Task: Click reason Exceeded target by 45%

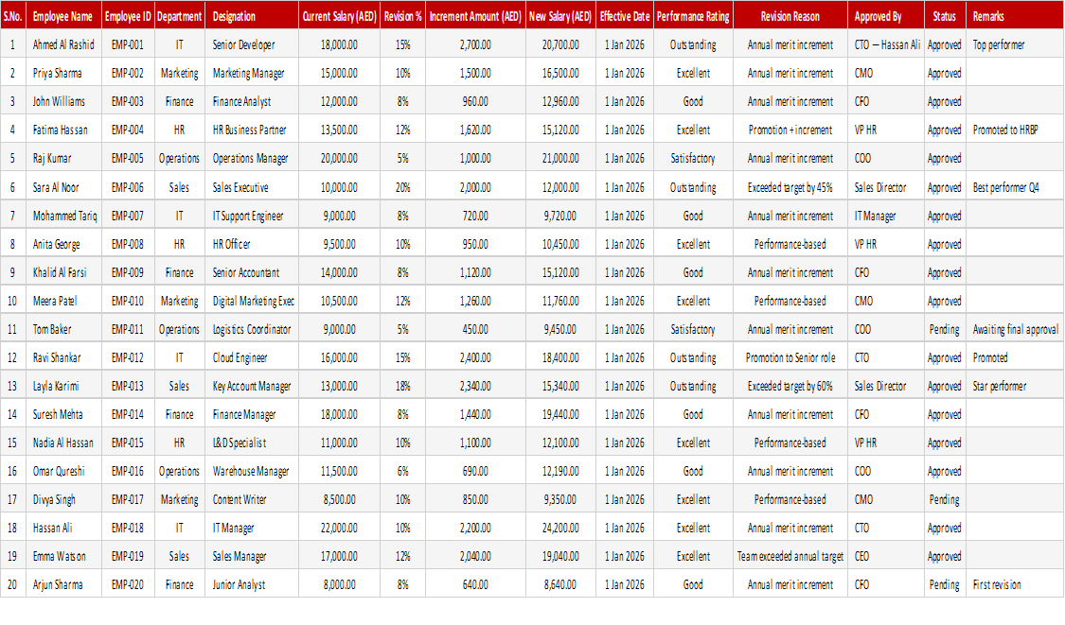Action: click(x=790, y=188)
